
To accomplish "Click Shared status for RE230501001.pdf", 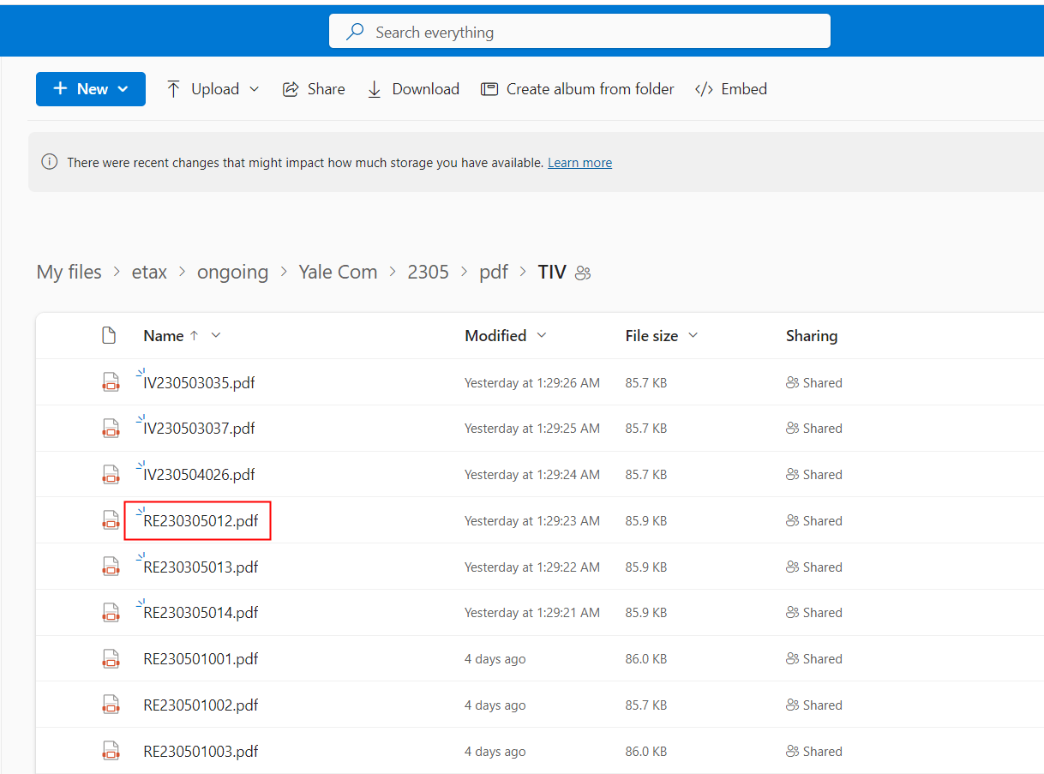I will pos(813,659).
